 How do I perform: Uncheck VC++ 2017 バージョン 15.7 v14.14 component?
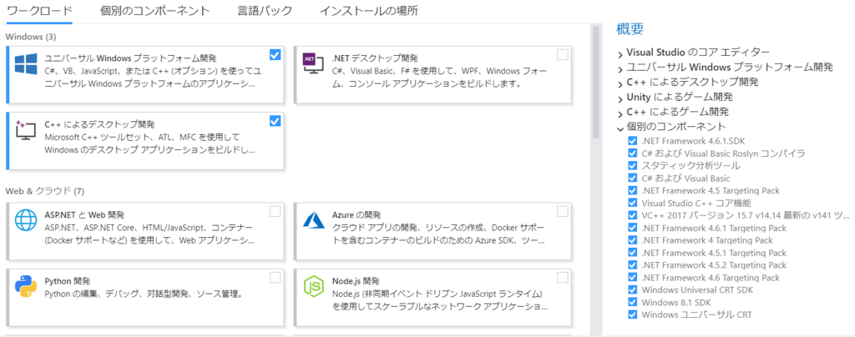(x=633, y=215)
